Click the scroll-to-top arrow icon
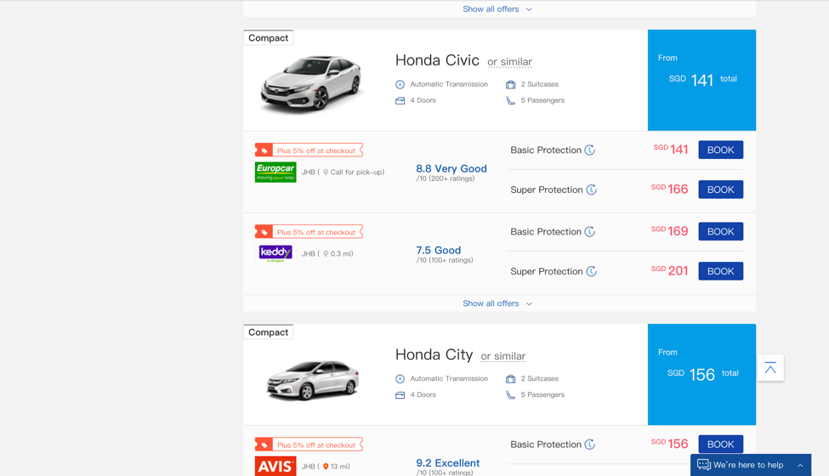Screen dimensions: 829x476 [x=770, y=368]
